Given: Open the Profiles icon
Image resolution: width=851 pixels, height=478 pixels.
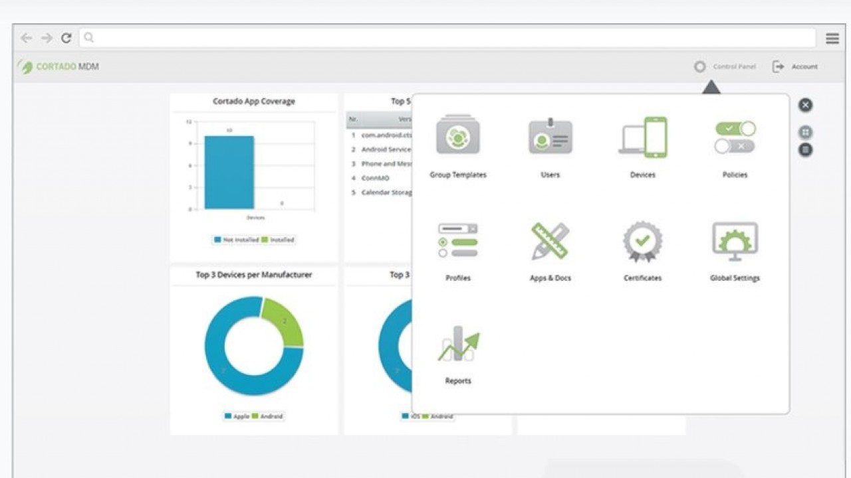Looking at the screenshot, I should [457, 241].
